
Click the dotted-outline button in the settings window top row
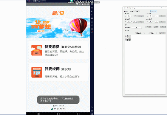(x=137, y=11)
